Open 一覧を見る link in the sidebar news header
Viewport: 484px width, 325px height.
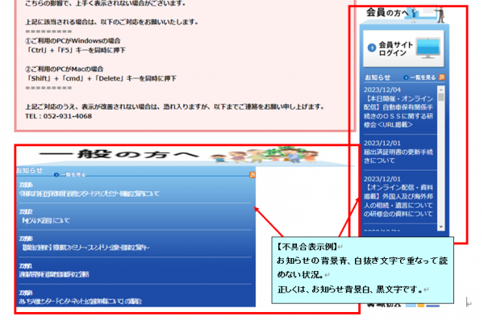coord(422,77)
